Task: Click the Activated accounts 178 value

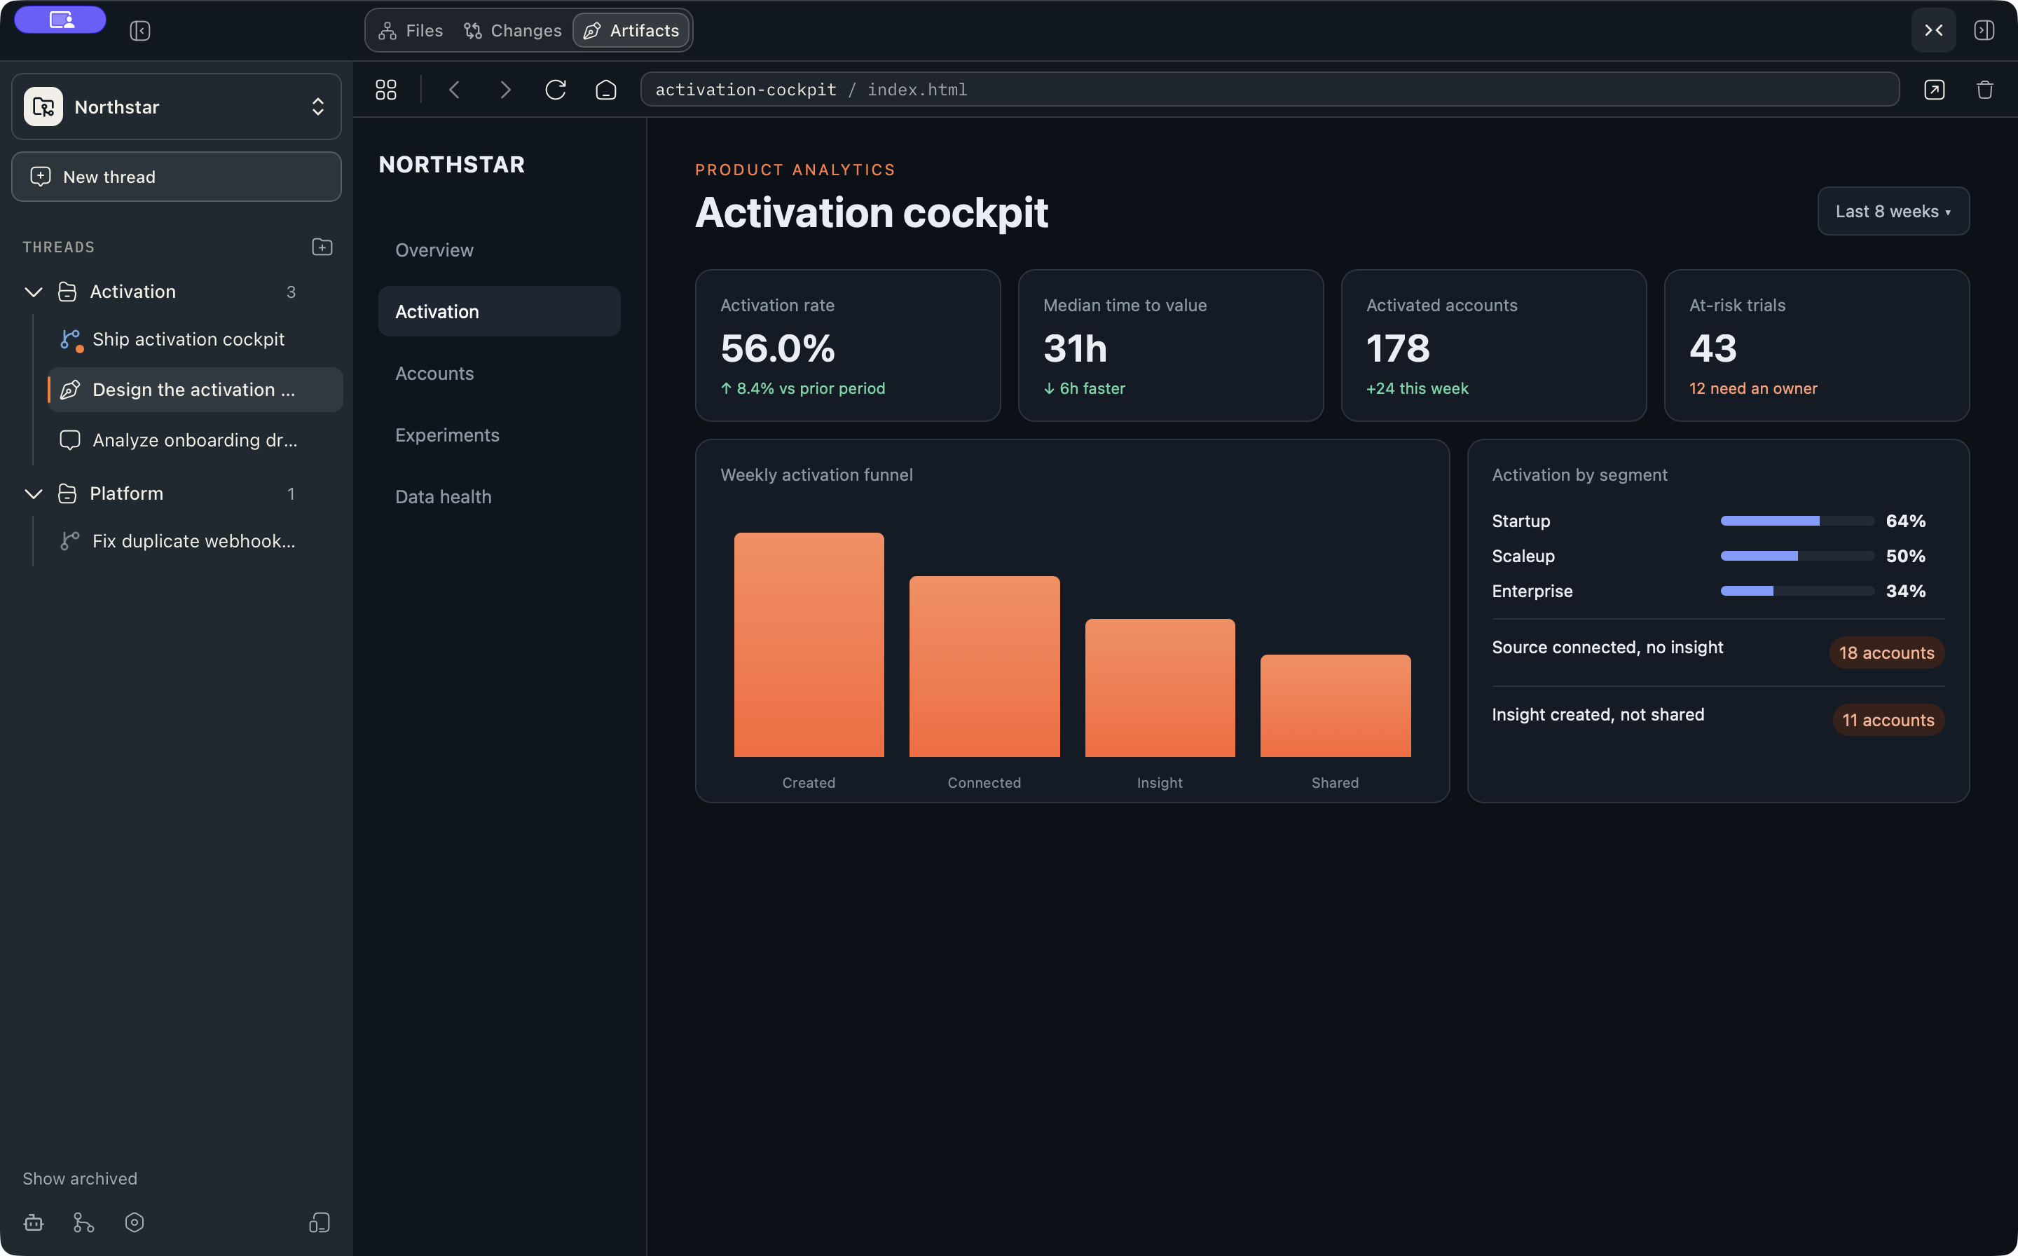Action: [1398, 348]
